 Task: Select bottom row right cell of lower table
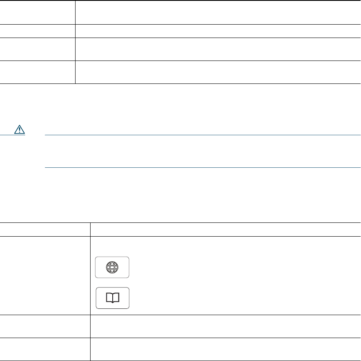tap(225, 349)
